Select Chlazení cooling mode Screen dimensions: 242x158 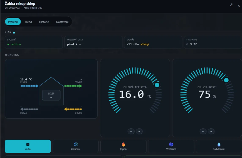(75, 146)
